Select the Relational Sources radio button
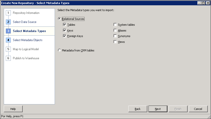 click(59, 19)
